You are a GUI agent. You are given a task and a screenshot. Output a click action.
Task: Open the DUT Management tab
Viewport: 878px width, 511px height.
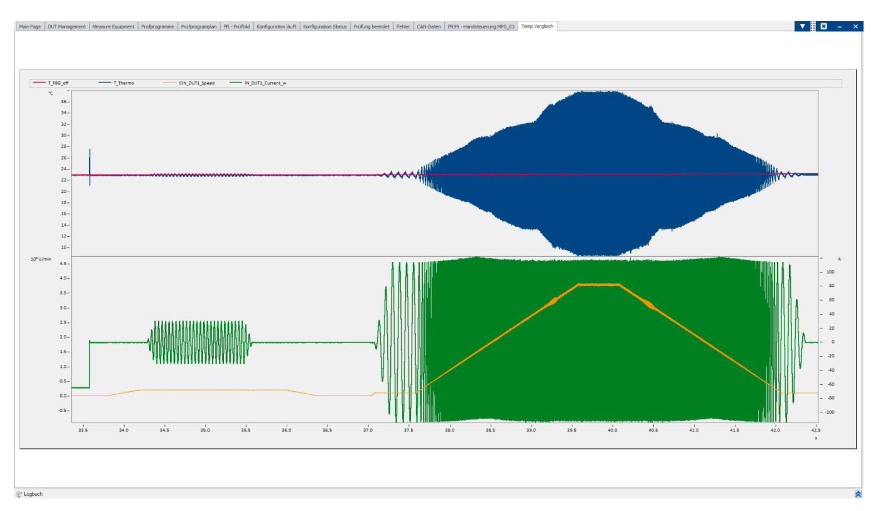(67, 26)
